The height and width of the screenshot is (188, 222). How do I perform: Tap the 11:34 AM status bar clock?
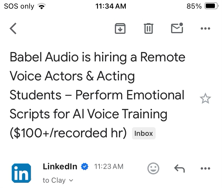tap(111, 6)
